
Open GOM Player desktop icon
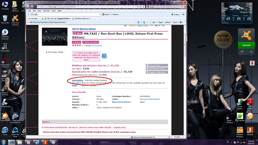[5, 117]
